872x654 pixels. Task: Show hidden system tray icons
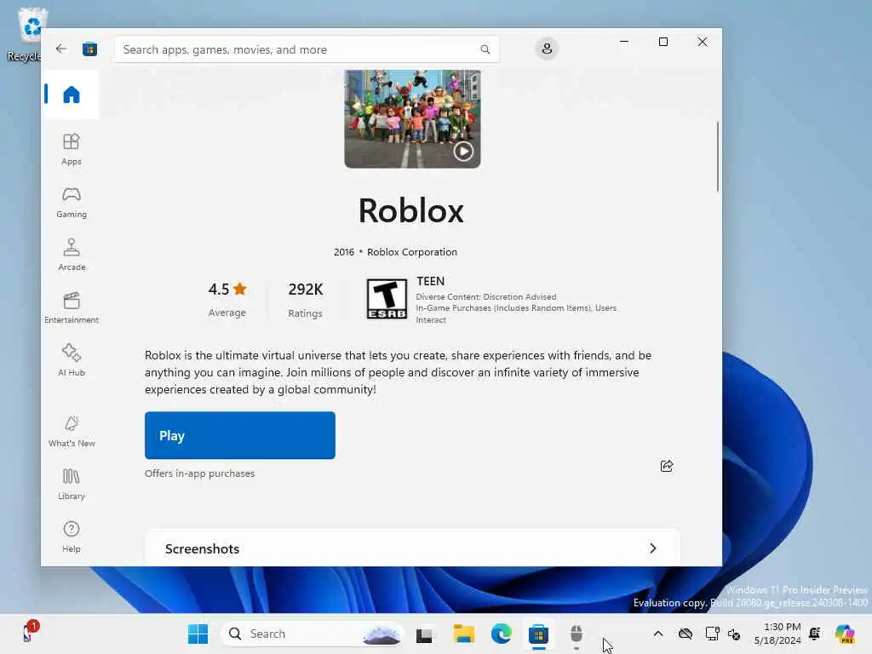[658, 634]
